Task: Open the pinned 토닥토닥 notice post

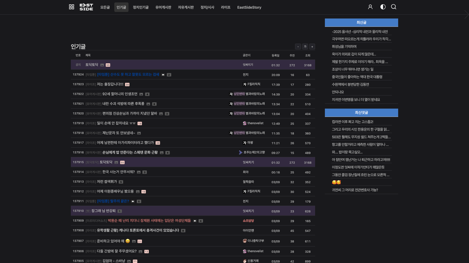Action: (92, 65)
